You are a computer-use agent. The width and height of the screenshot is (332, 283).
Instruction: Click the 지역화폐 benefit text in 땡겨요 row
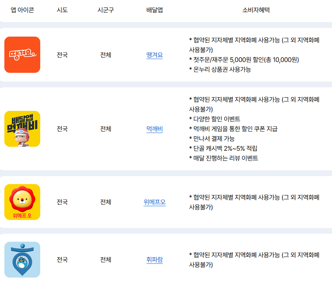pyautogui.click(x=254, y=45)
